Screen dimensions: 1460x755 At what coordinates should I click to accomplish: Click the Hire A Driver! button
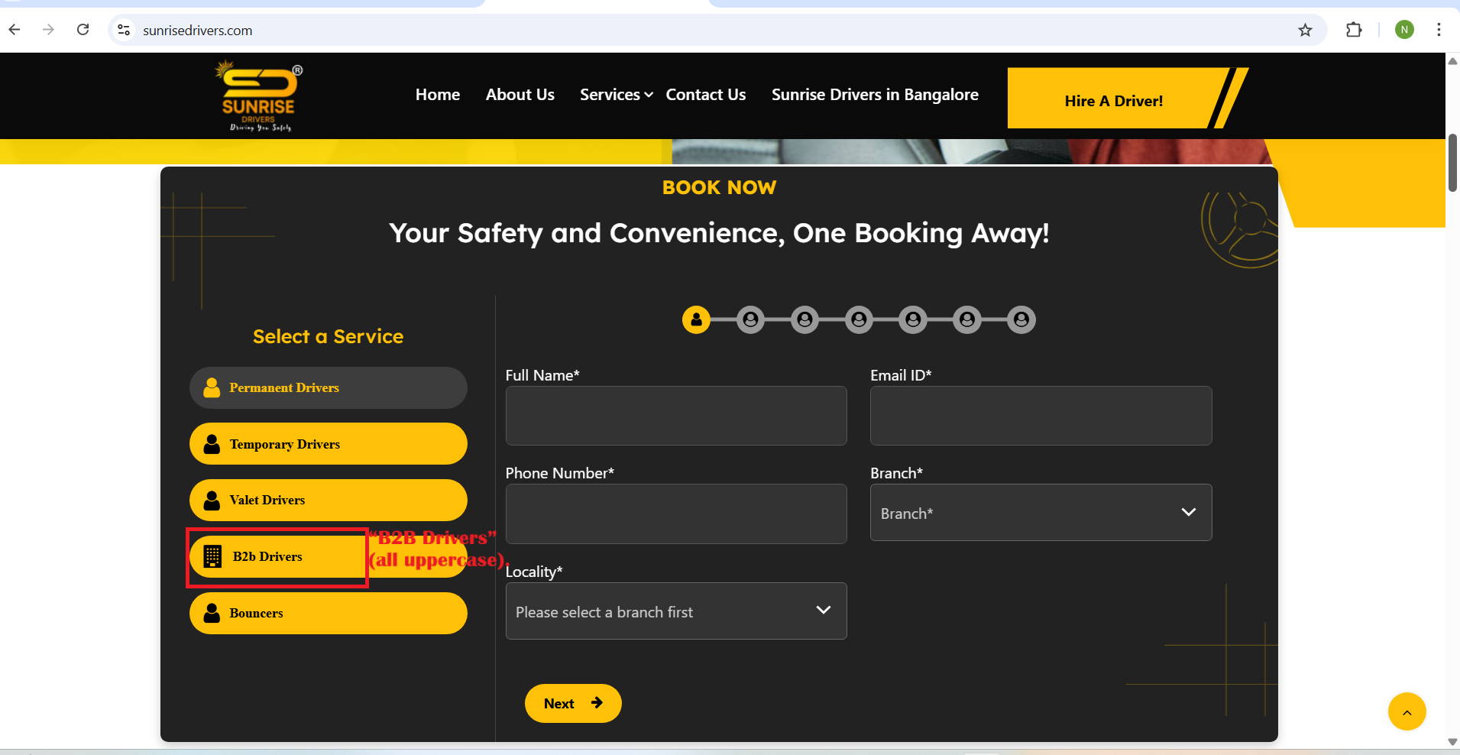pos(1113,100)
